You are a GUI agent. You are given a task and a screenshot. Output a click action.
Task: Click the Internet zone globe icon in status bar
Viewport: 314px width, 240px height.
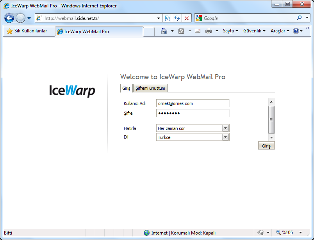(x=146, y=233)
